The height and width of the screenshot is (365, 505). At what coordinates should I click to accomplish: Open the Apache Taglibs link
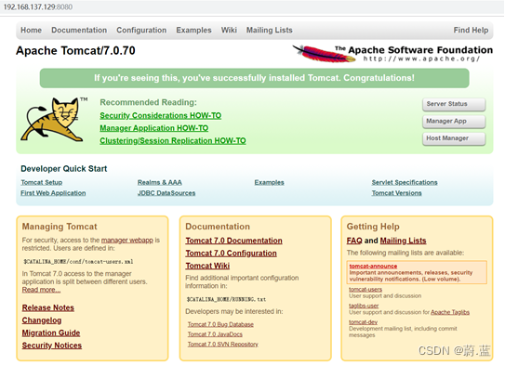click(450, 312)
